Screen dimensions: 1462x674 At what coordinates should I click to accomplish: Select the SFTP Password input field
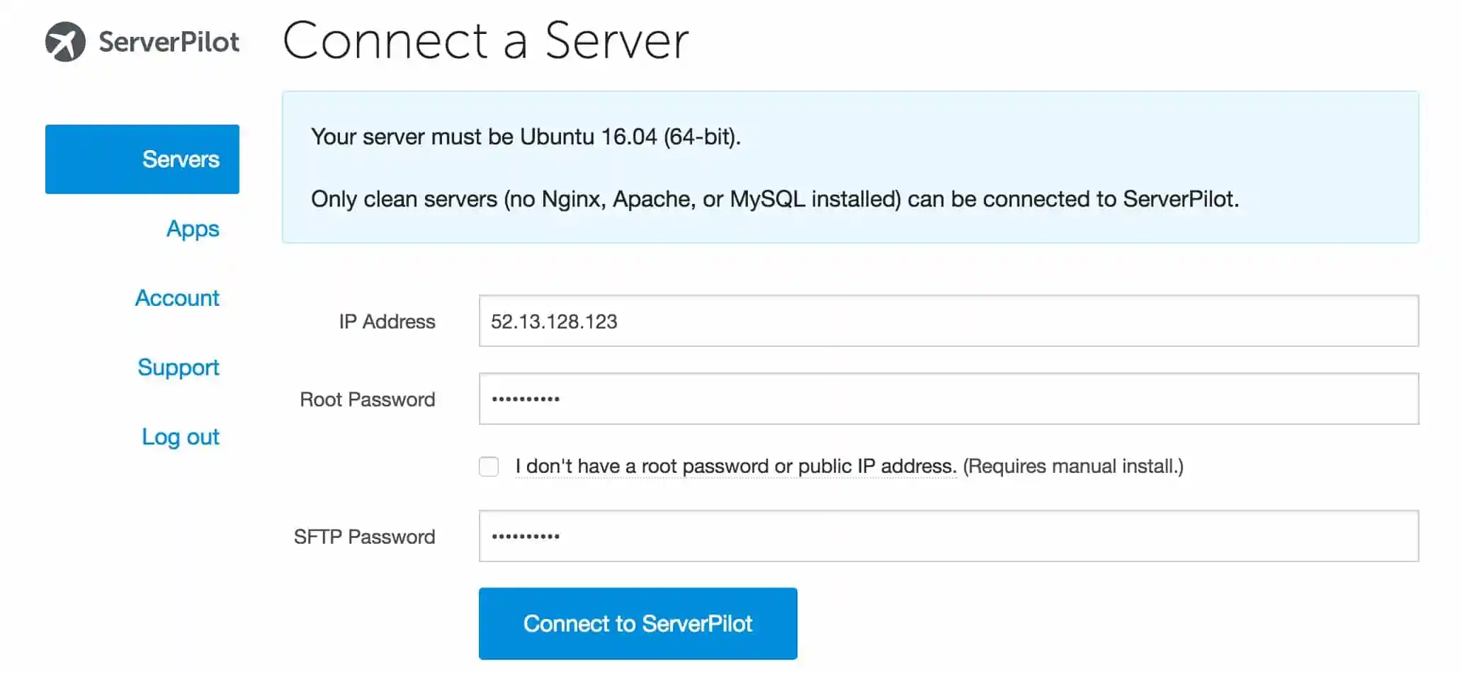pos(949,536)
